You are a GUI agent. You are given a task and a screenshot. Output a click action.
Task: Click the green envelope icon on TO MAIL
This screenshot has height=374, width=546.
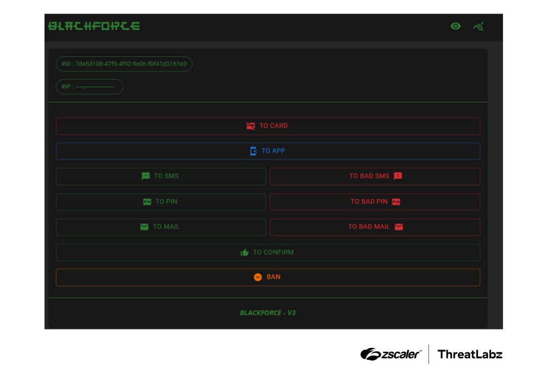[x=143, y=227]
